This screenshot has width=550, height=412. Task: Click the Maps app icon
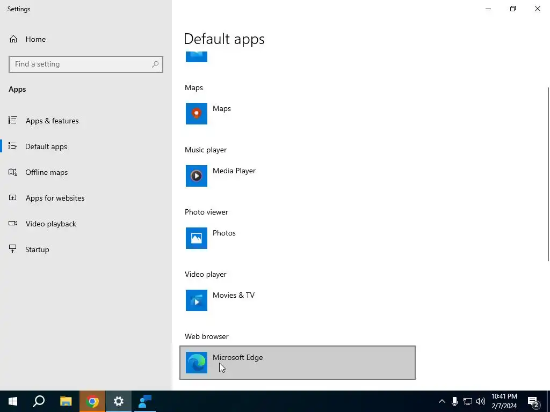click(x=197, y=114)
